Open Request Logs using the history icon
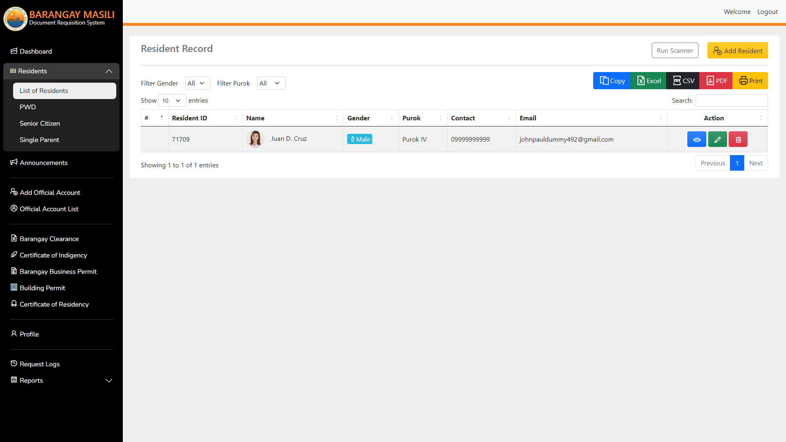Viewport: 786px width, 442px height. click(14, 364)
